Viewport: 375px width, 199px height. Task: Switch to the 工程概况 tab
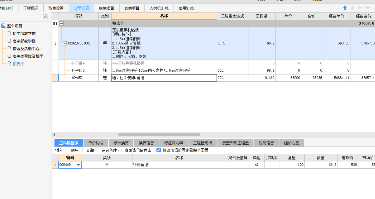tap(31, 8)
